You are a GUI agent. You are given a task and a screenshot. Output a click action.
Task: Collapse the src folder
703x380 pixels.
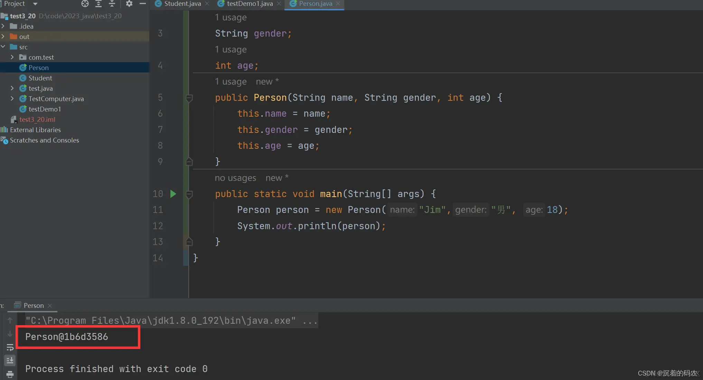(3, 47)
